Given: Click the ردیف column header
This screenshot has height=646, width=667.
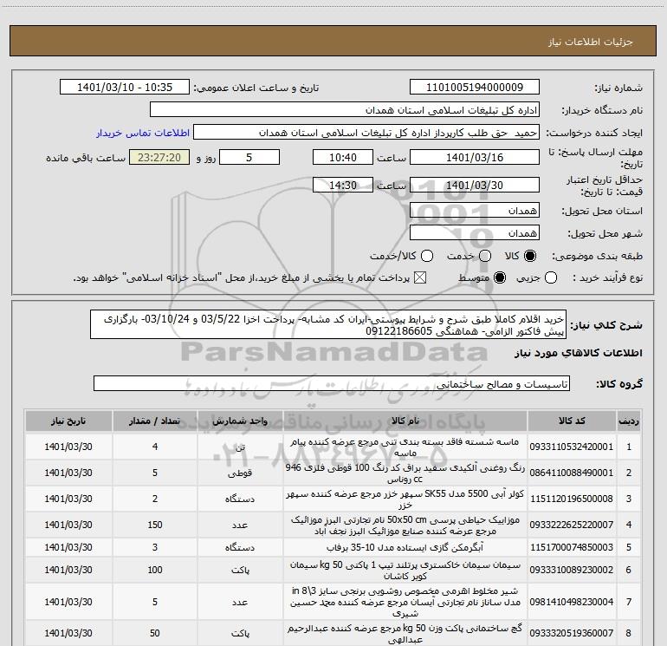Looking at the screenshot, I should 629,421.
